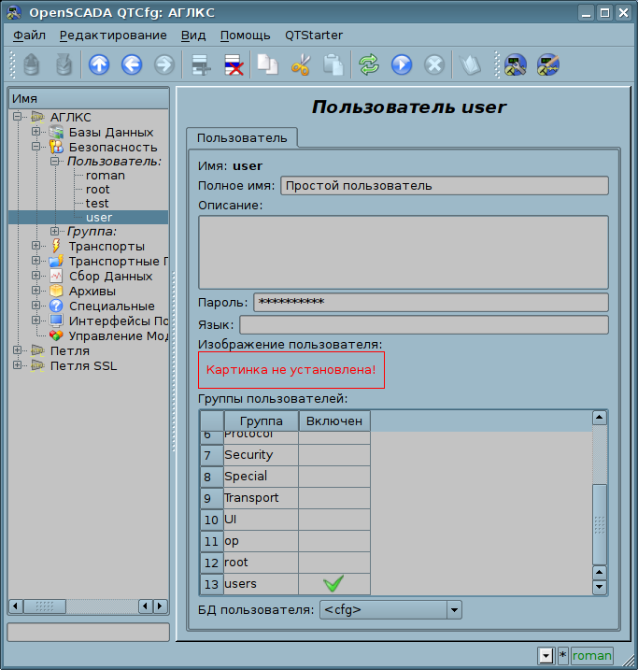Click row header 13 in groups table
The width and height of the screenshot is (638, 670).
pyautogui.click(x=211, y=584)
